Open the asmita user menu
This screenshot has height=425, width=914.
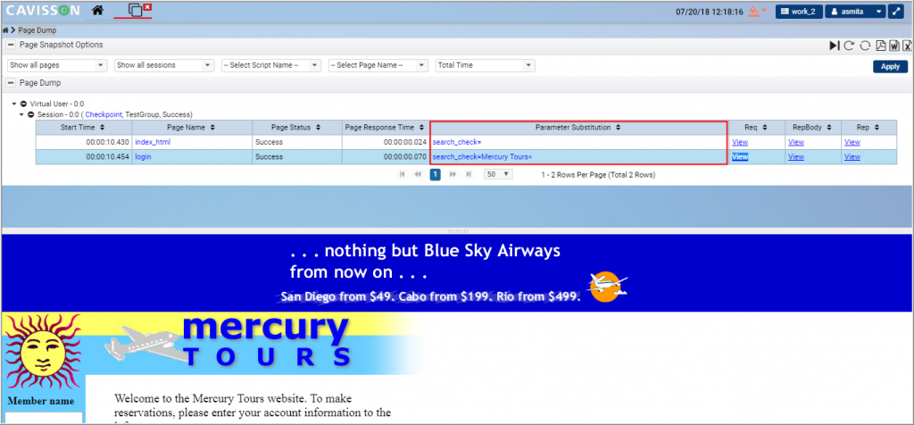(855, 11)
